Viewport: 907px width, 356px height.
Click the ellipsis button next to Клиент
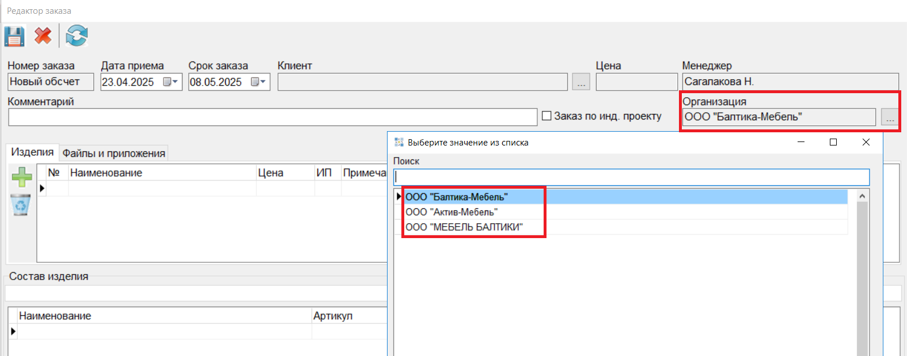581,82
